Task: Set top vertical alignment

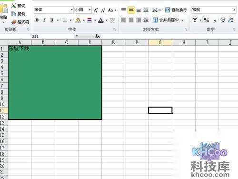Action: (x=124, y=10)
